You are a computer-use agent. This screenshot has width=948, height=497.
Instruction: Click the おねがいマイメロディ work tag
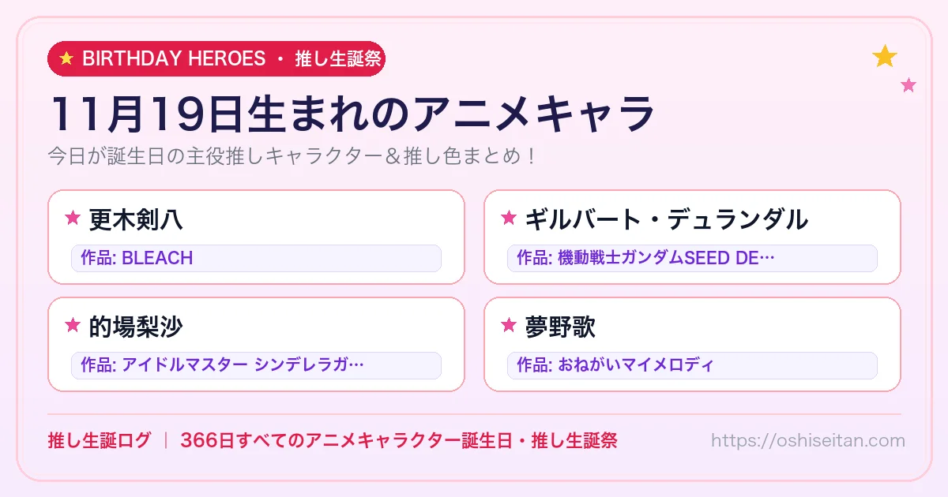coord(692,365)
